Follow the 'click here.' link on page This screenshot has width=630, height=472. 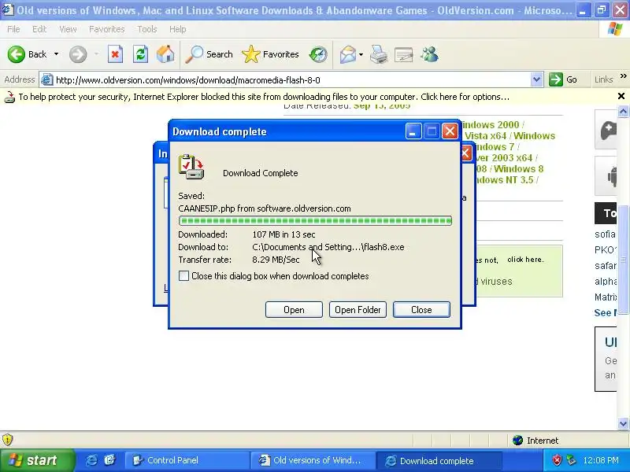tap(525, 260)
